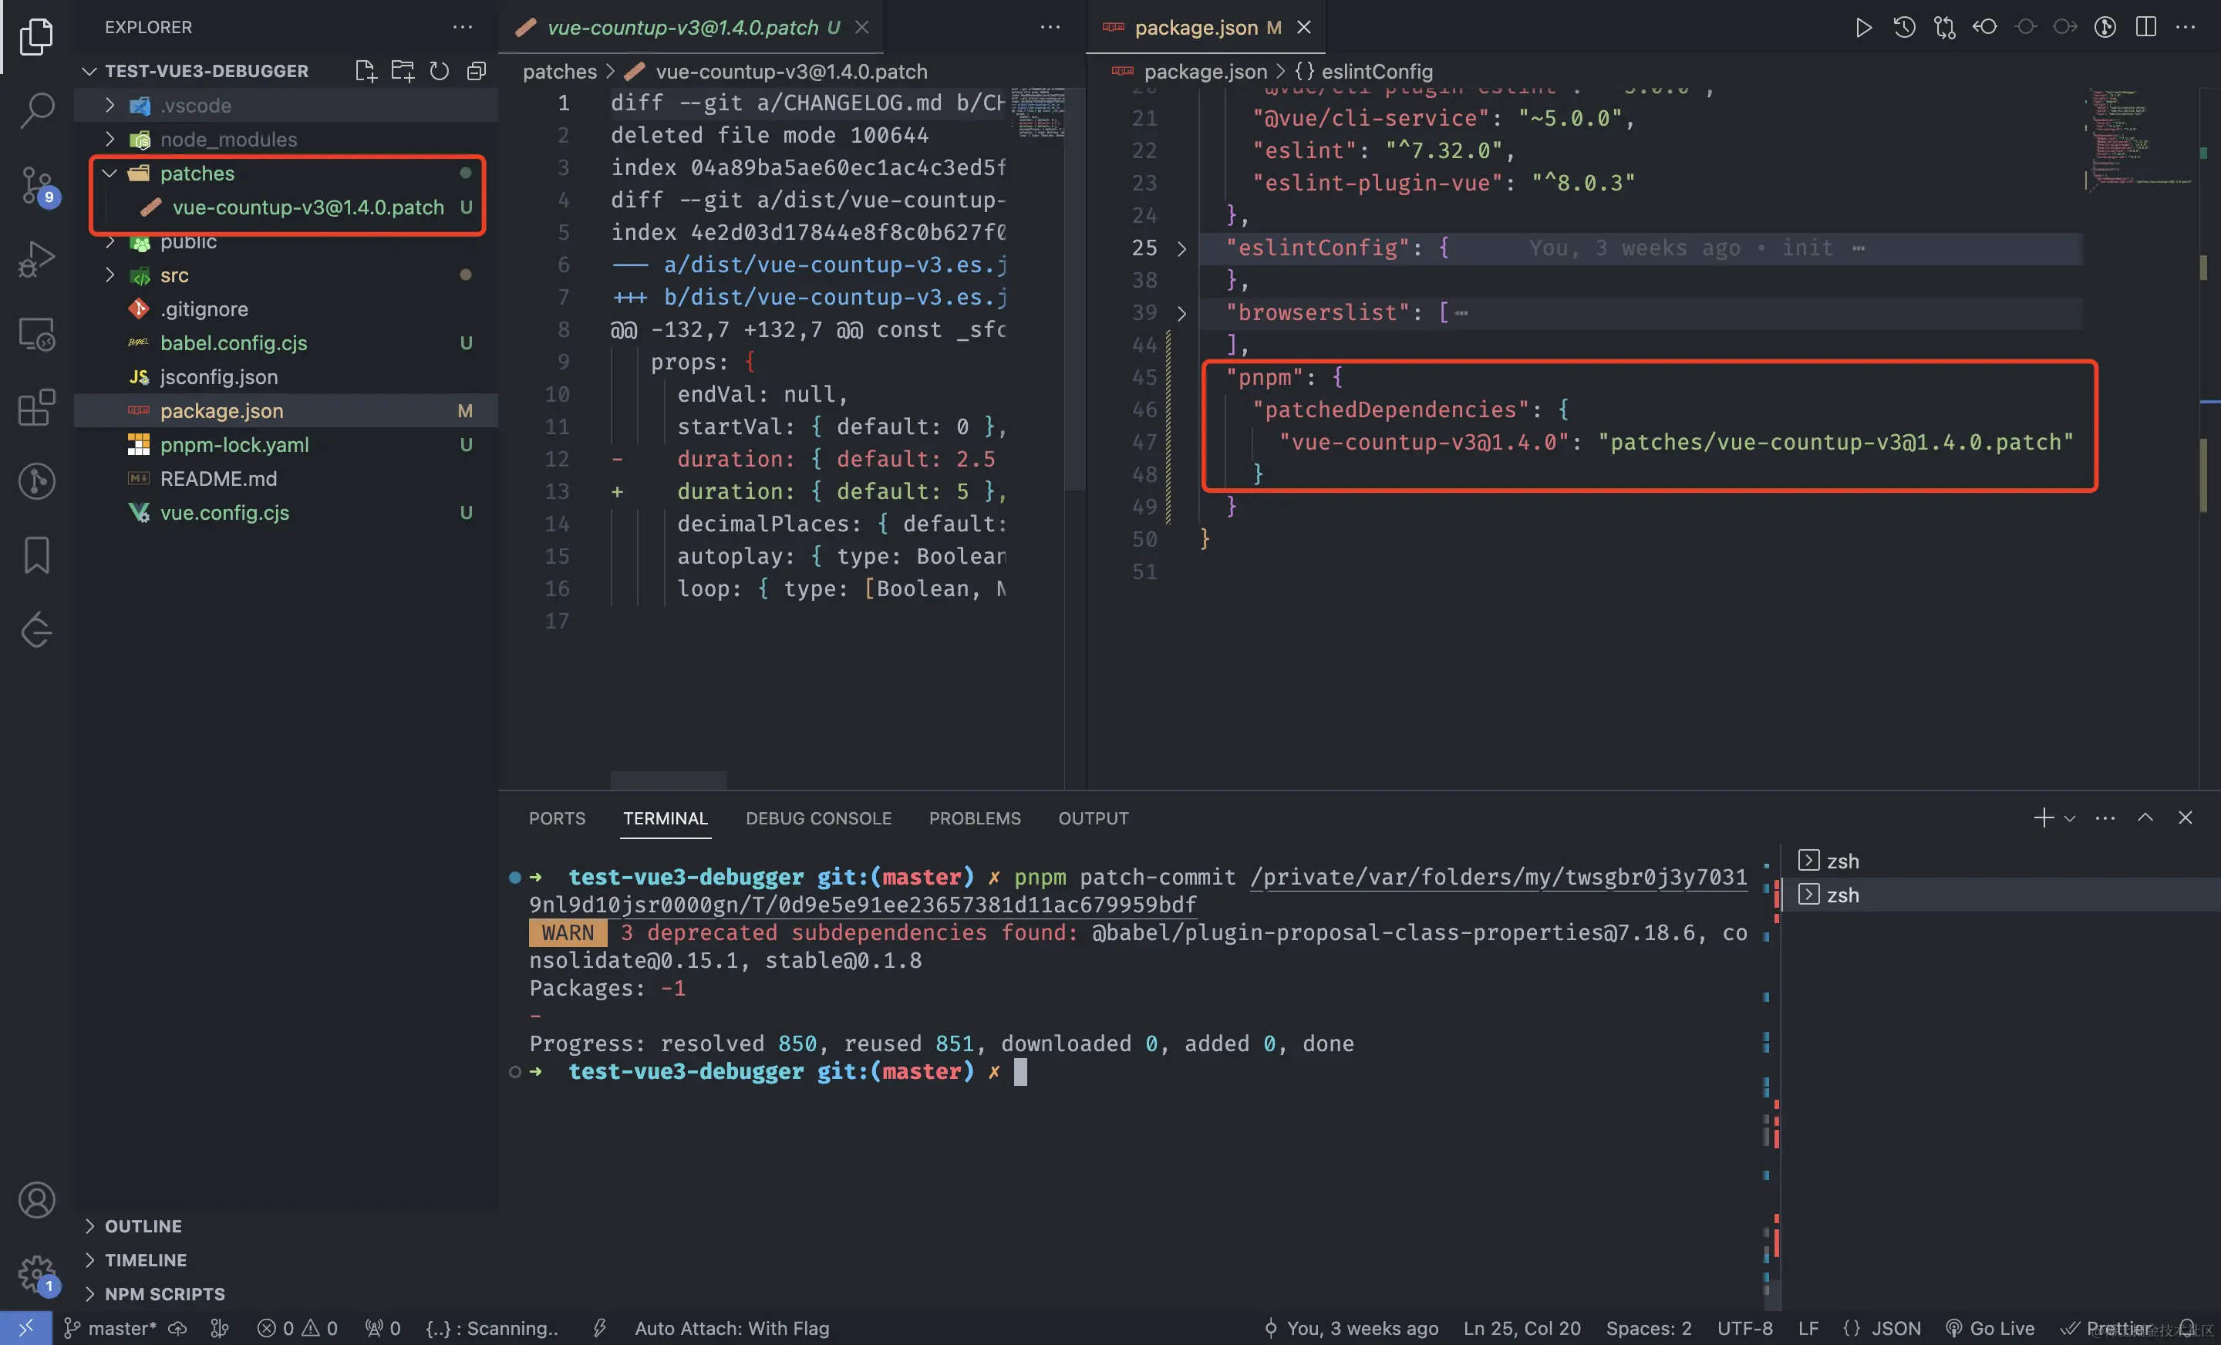Unfold the browserslist block at line 39

[x=1181, y=313]
